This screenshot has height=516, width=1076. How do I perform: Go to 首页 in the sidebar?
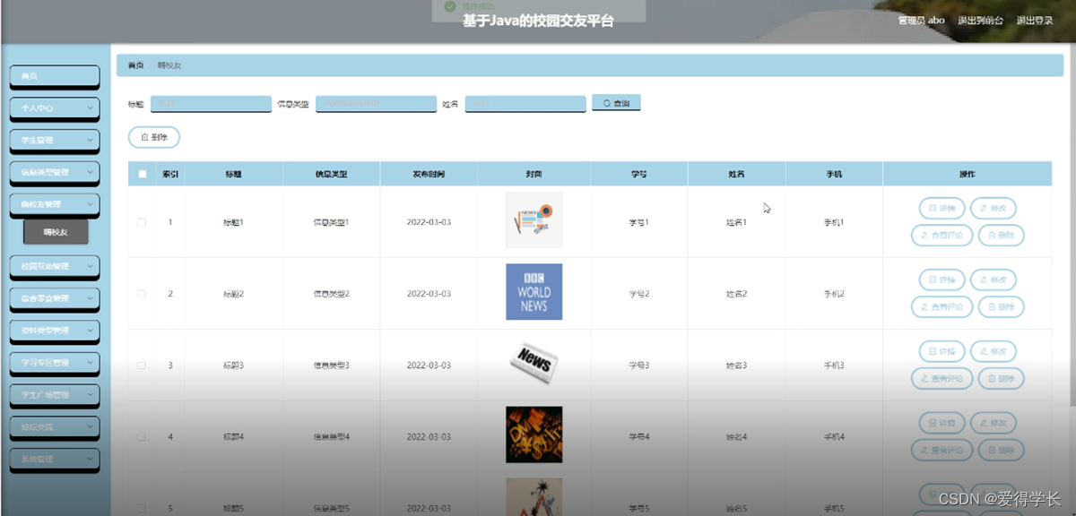pos(54,76)
